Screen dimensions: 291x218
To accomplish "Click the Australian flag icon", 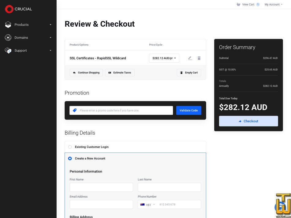I will 142,205.
